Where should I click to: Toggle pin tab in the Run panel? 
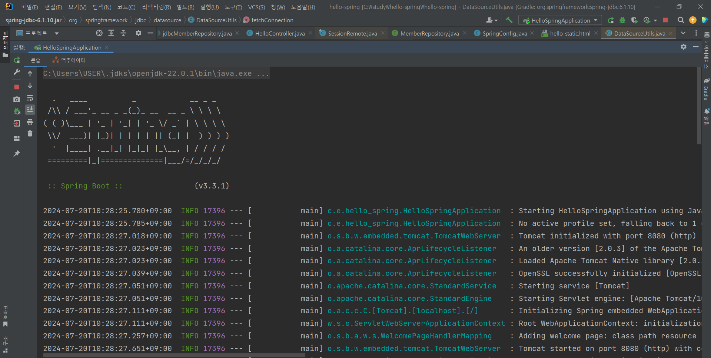pos(17,153)
